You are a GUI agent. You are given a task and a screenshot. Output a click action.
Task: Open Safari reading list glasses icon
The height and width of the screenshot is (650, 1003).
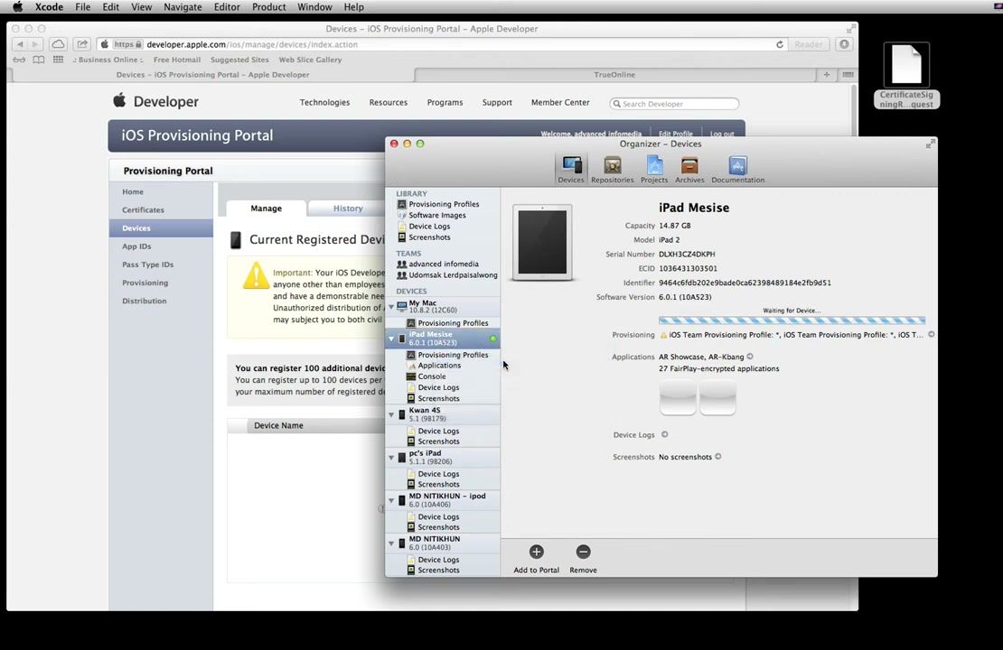19,60
